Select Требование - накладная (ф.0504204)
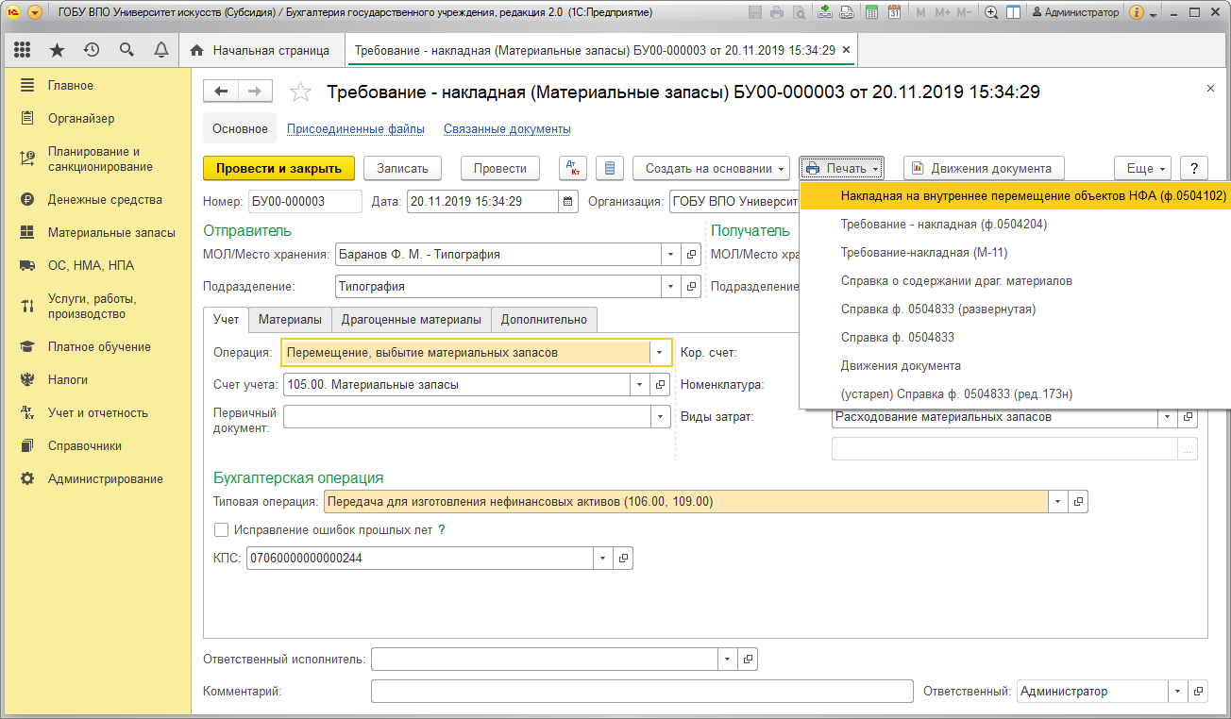 1016,224
